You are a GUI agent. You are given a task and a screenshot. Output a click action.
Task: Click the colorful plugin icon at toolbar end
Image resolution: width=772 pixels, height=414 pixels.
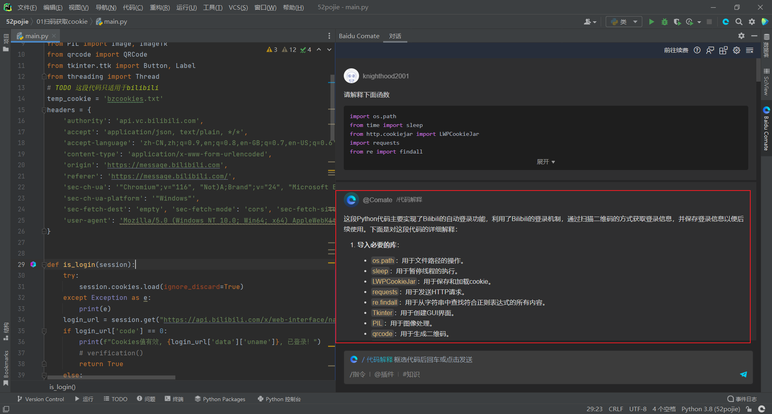point(765,22)
